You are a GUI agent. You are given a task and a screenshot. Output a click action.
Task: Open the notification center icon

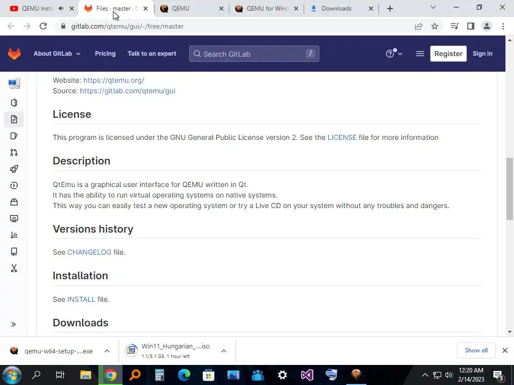click(498, 376)
